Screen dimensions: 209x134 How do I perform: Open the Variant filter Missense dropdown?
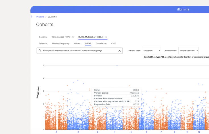tap(151, 50)
